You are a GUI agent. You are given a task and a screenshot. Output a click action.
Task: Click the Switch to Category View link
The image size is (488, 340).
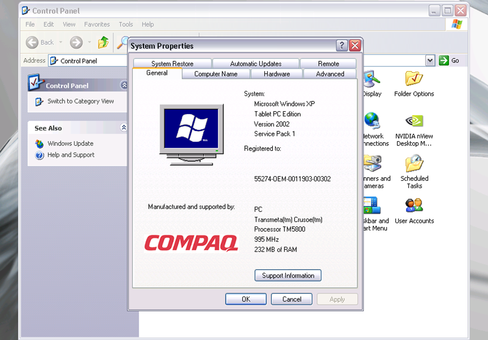tap(81, 101)
